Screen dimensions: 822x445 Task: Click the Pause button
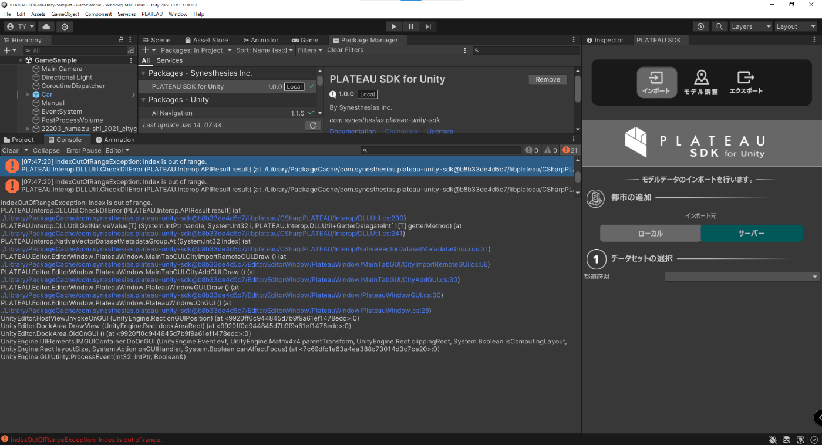click(411, 26)
